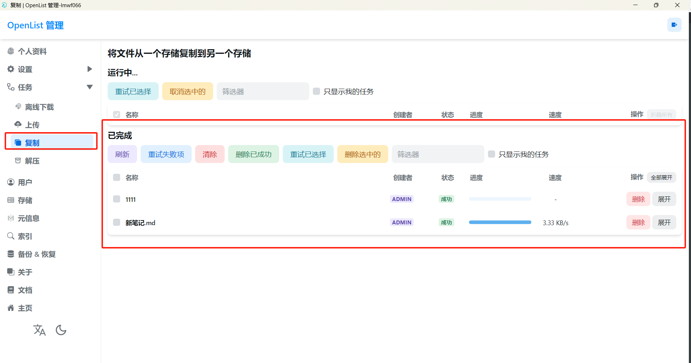Open the 个人资料 profile icon
691x363 pixels.
pos(11,51)
